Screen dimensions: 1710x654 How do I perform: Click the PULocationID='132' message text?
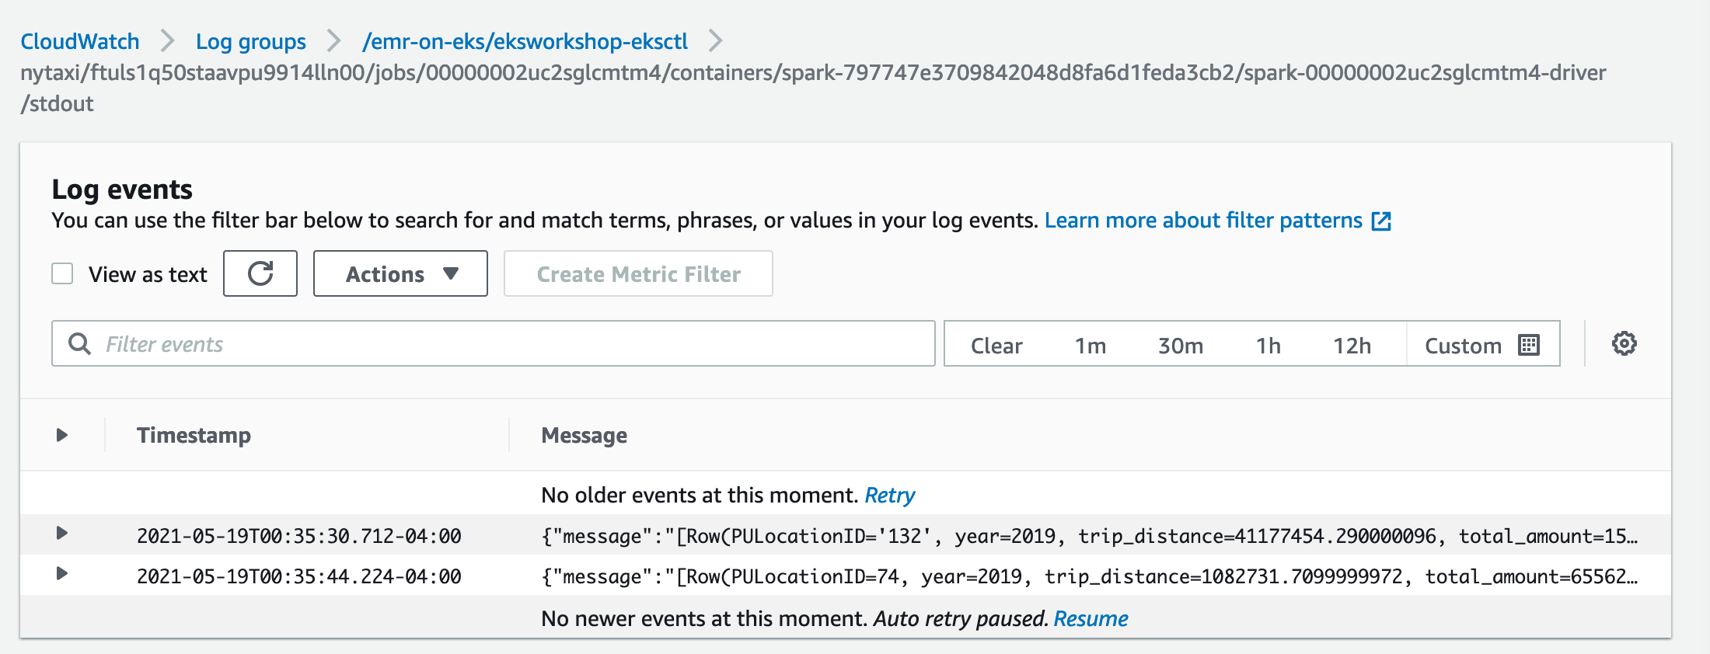pyautogui.click(x=1090, y=536)
